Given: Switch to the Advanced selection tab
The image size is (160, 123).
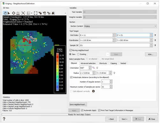Looking at the screenshot, I should [x=88, y=63].
